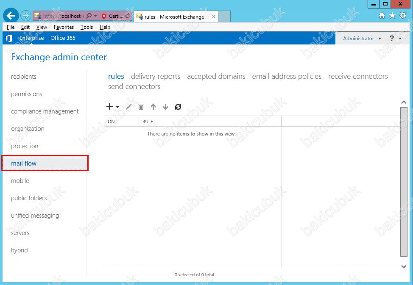Open the protection section
Screen dimensions: 413x285
click(x=25, y=146)
